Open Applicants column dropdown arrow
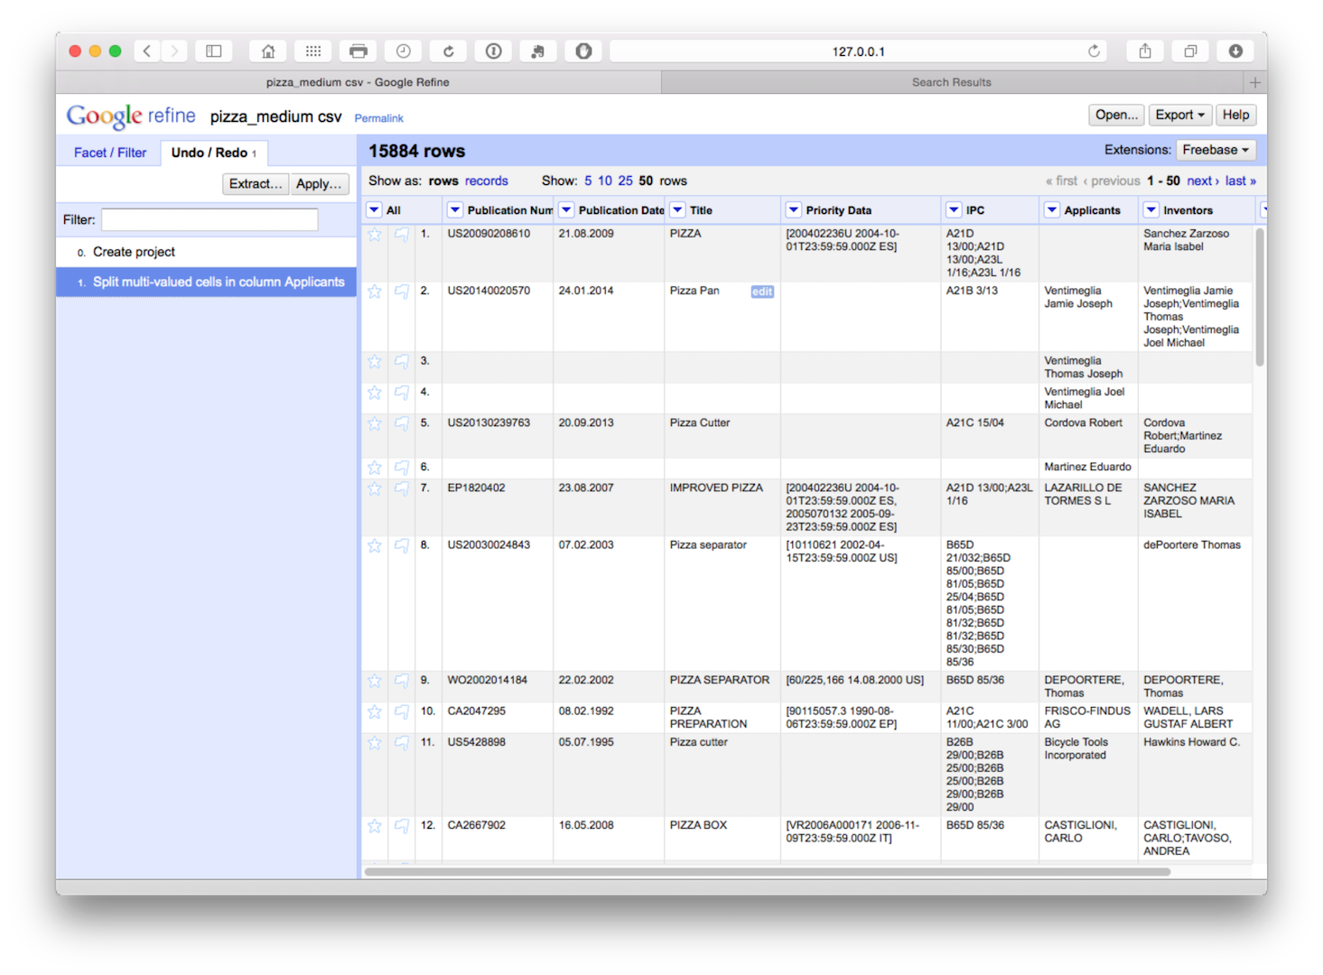Screen dimensions: 1323x975 click(x=1052, y=210)
